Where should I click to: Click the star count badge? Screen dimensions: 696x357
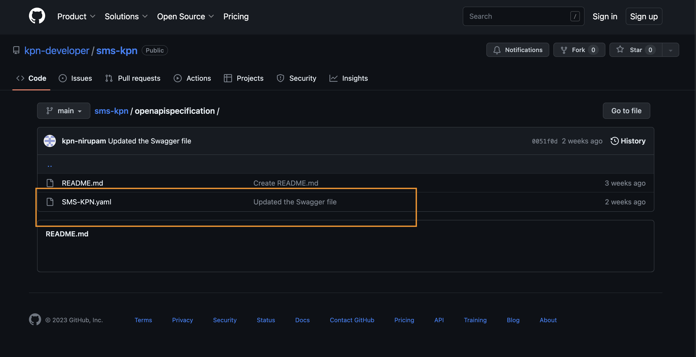(x=650, y=50)
